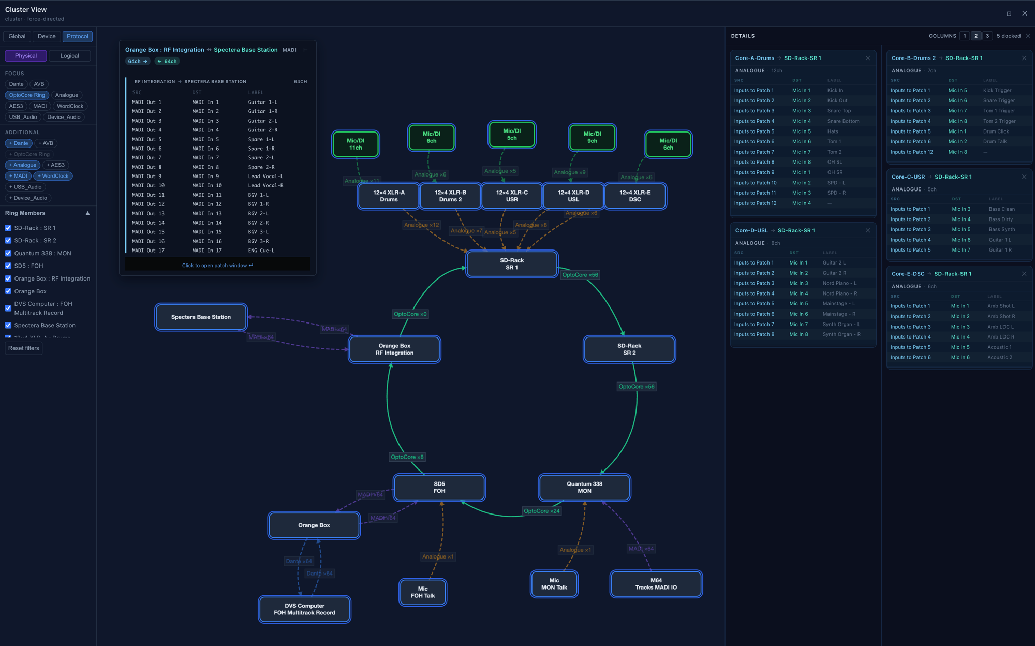This screenshot has height=646, width=1035.
Task: Focus on the Dante protocol chip
Action: pos(16,84)
